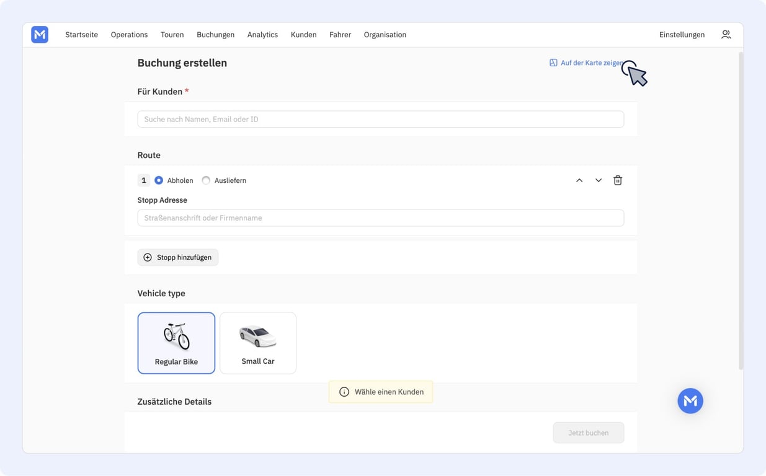
Task: Open Analytics menu
Action: pos(262,35)
